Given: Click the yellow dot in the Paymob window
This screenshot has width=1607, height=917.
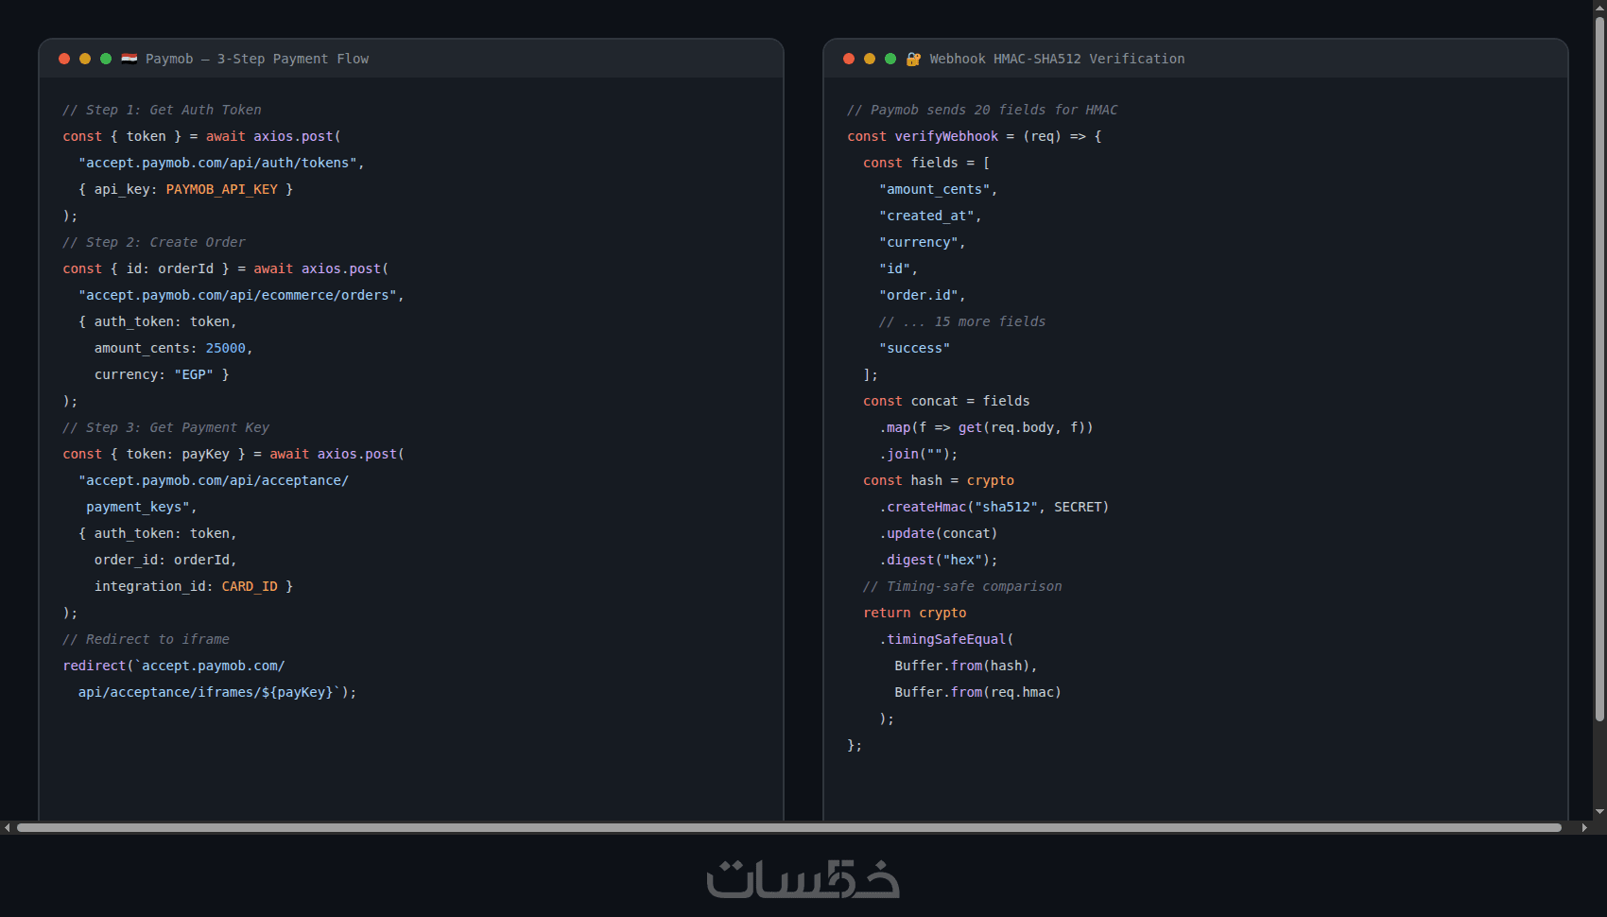Looking at the screenshot, I should pos(85,59).
